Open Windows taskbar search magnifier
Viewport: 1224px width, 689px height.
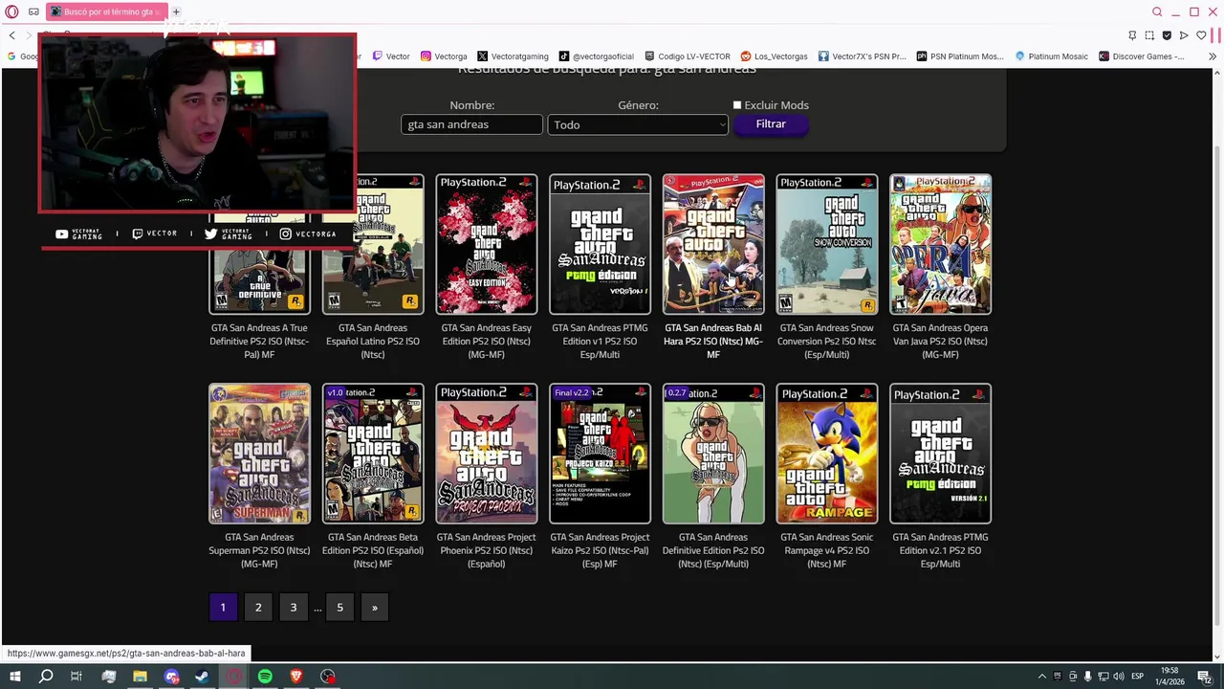point(46,677)
